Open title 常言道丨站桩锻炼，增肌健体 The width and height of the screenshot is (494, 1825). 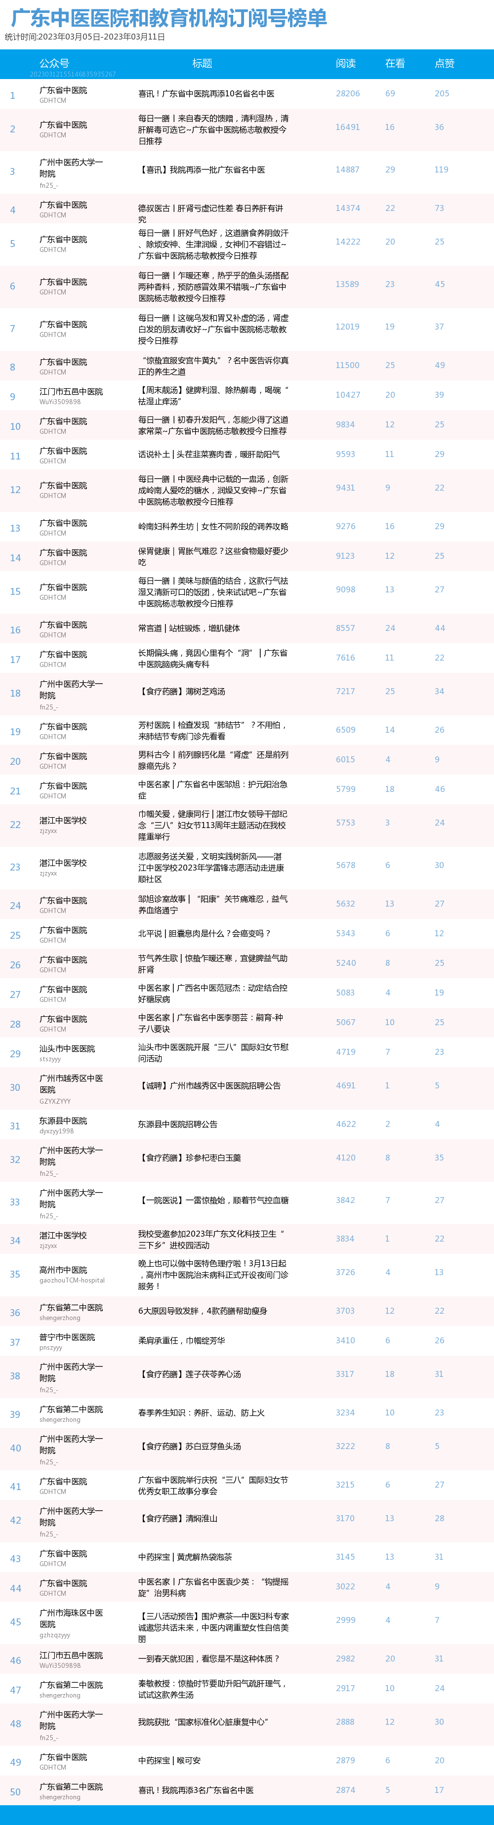(x=189, y=628)
